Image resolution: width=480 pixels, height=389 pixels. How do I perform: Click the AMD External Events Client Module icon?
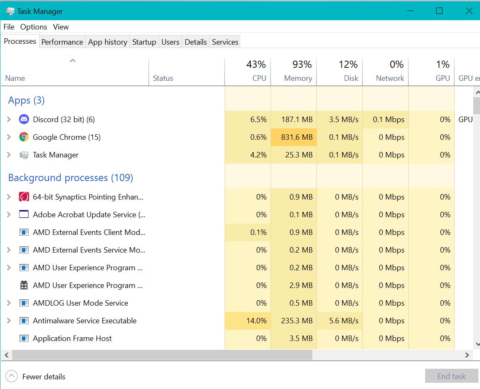(24, 232)
